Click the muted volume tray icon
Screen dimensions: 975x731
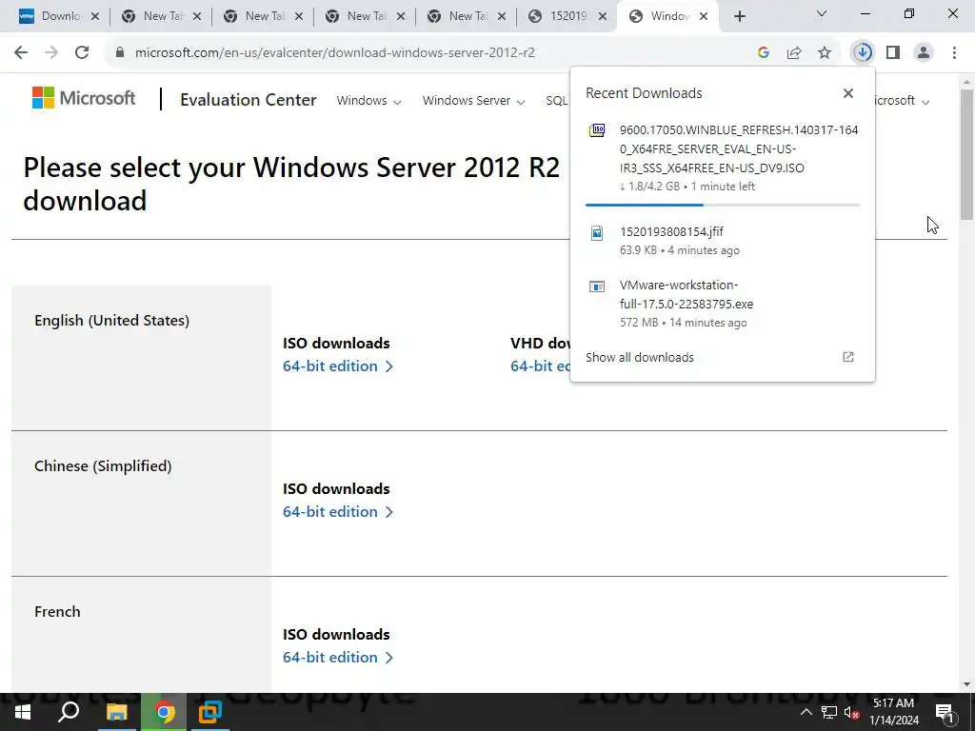(851, 712)
